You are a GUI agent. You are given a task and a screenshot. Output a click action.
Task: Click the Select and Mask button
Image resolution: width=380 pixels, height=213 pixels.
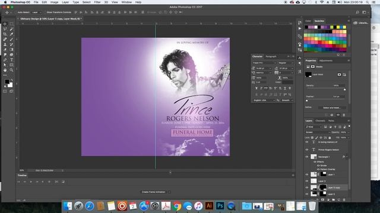[x=332, y=108]
